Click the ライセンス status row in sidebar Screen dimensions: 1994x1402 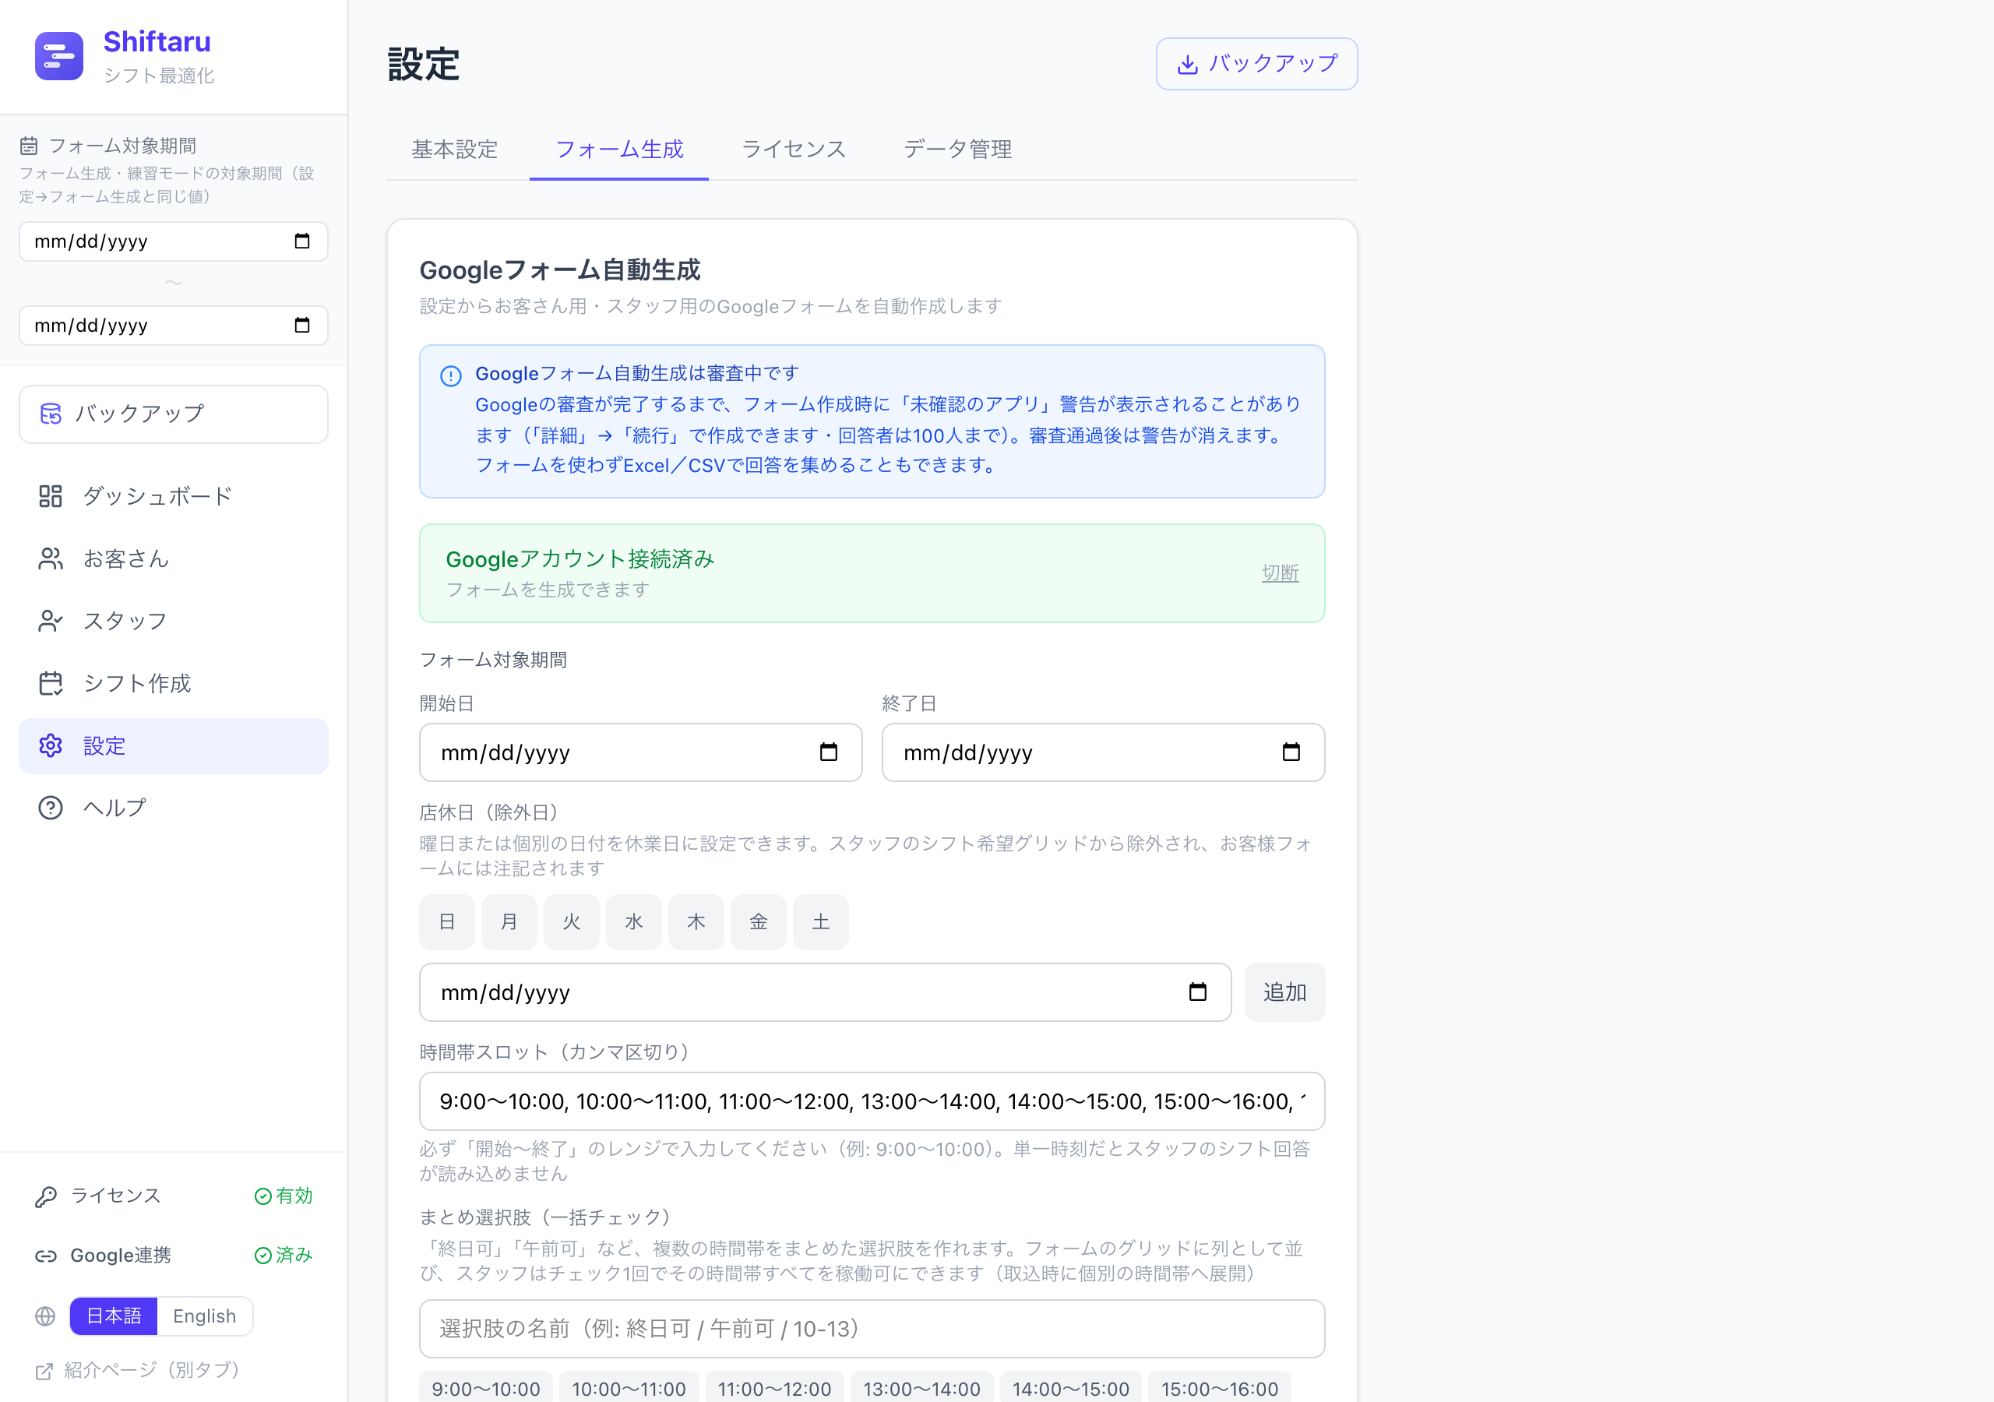tap(174, 1196)
